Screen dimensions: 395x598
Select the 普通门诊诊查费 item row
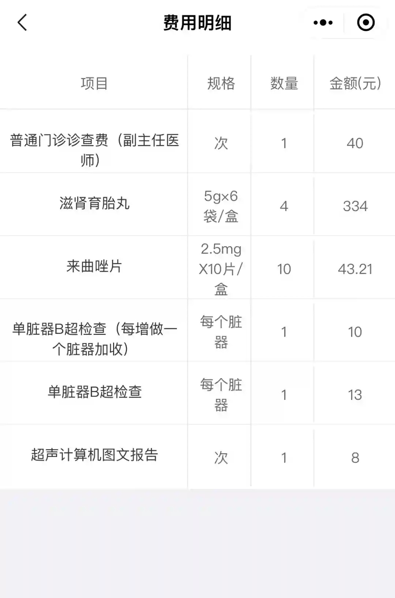click(94, 149)
